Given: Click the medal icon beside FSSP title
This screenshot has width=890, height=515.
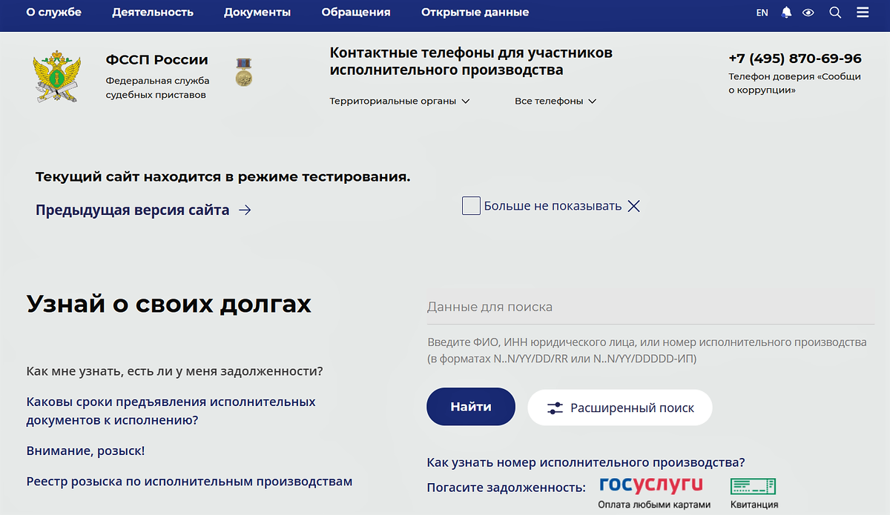Looking at the screenshot, I should [244, 72].
